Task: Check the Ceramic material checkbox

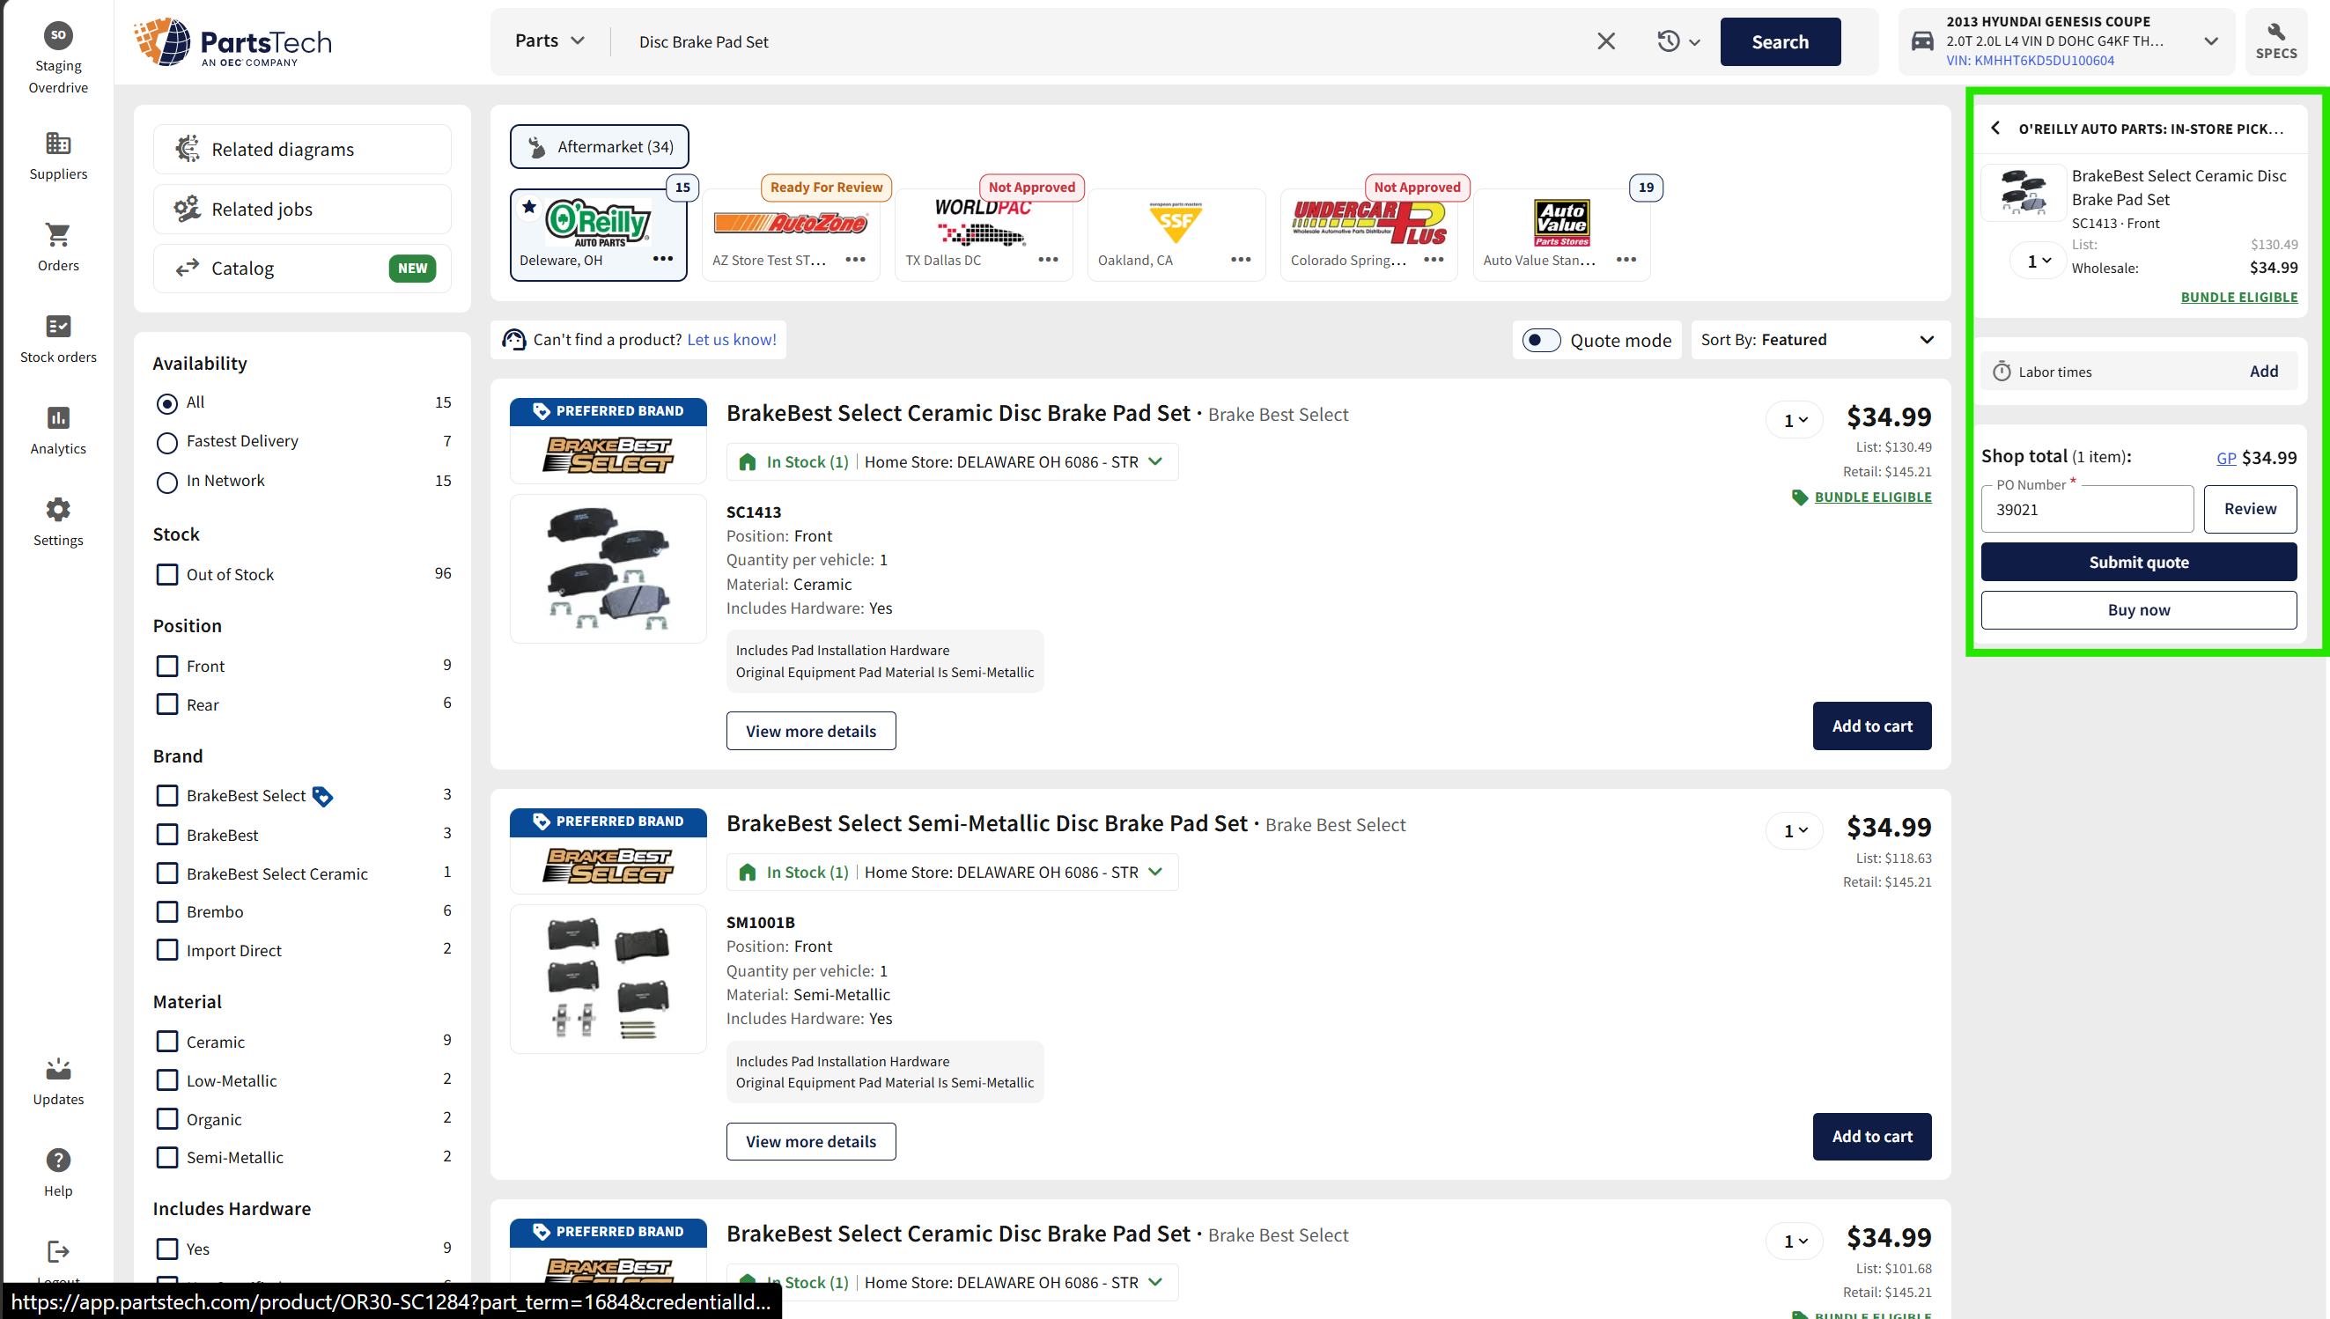Action: tap(166, 1042)
